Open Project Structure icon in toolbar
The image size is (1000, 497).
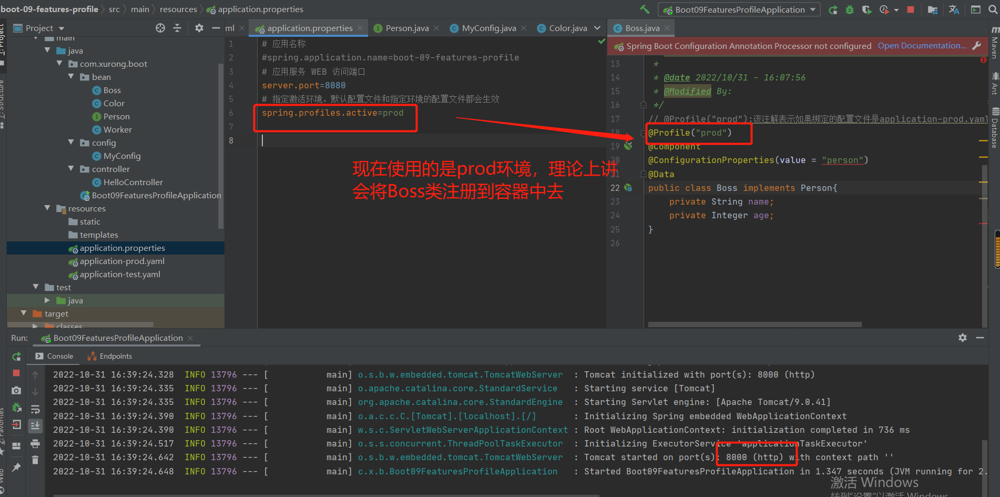(933, 9)
